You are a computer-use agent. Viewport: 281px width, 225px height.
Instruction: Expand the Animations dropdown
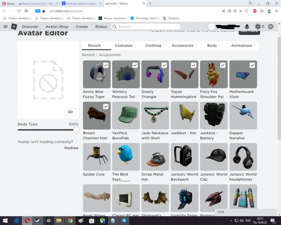click(x=243, y=46)
